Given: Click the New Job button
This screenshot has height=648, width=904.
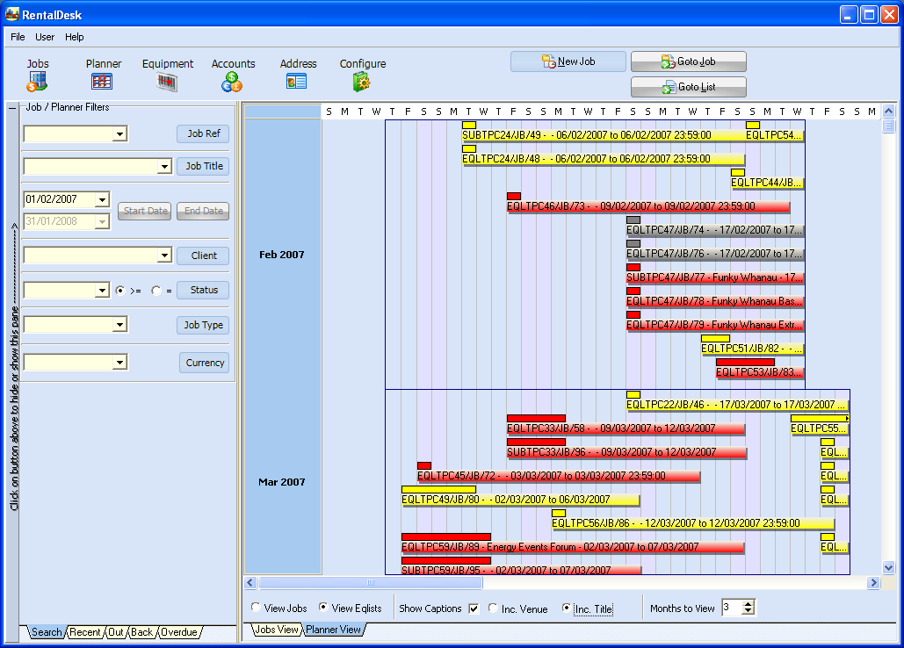Looking at the screenshot, I should point(568,61).
